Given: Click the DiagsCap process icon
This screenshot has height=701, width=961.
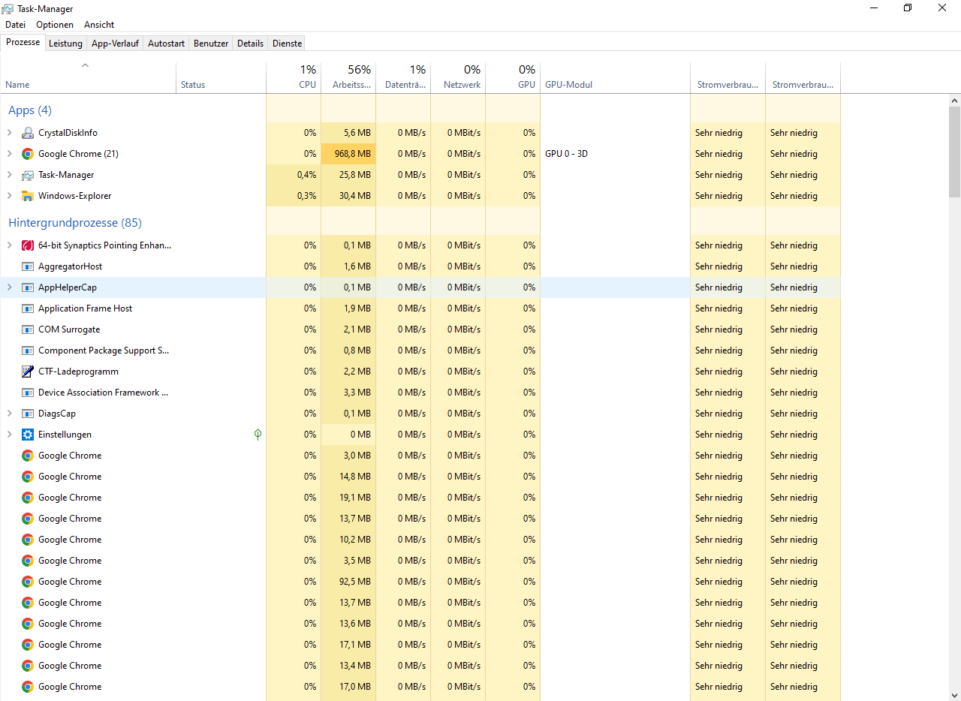Looking at the screenshot, I should tap(28, 414).
